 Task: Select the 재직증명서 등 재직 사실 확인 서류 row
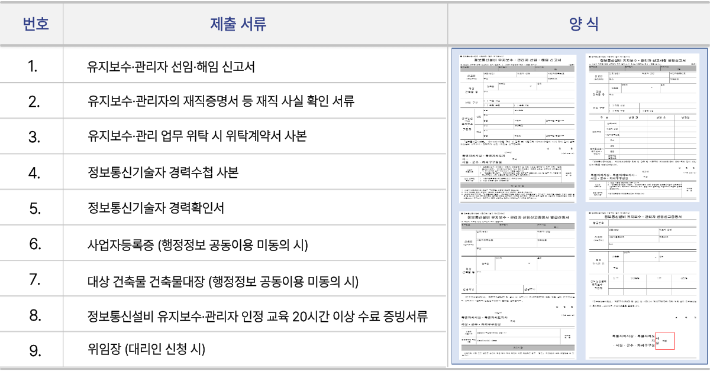point(221,102)
